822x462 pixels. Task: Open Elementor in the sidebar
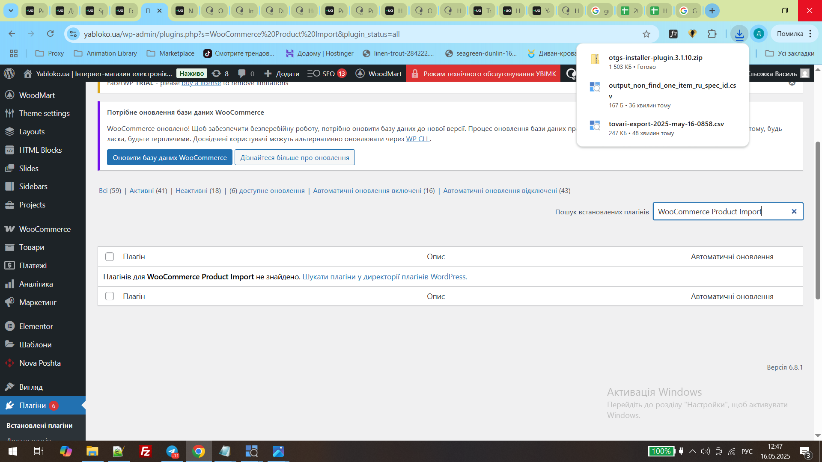(36, 326)
